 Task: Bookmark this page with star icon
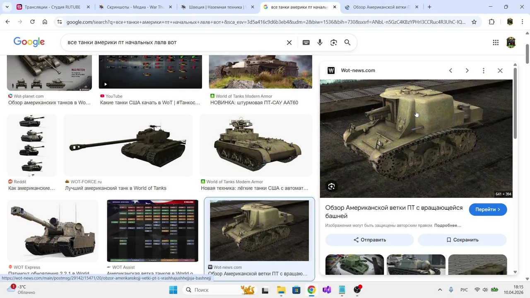(474, 22)
